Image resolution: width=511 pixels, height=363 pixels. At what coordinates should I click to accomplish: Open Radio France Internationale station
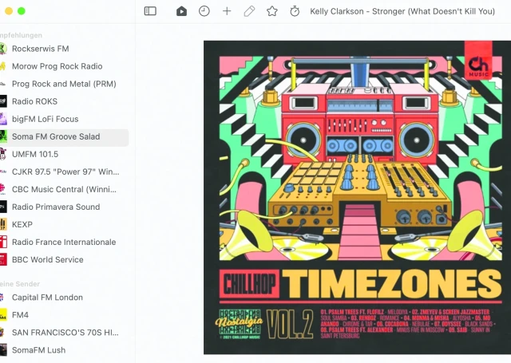click(x=62, y=243)
